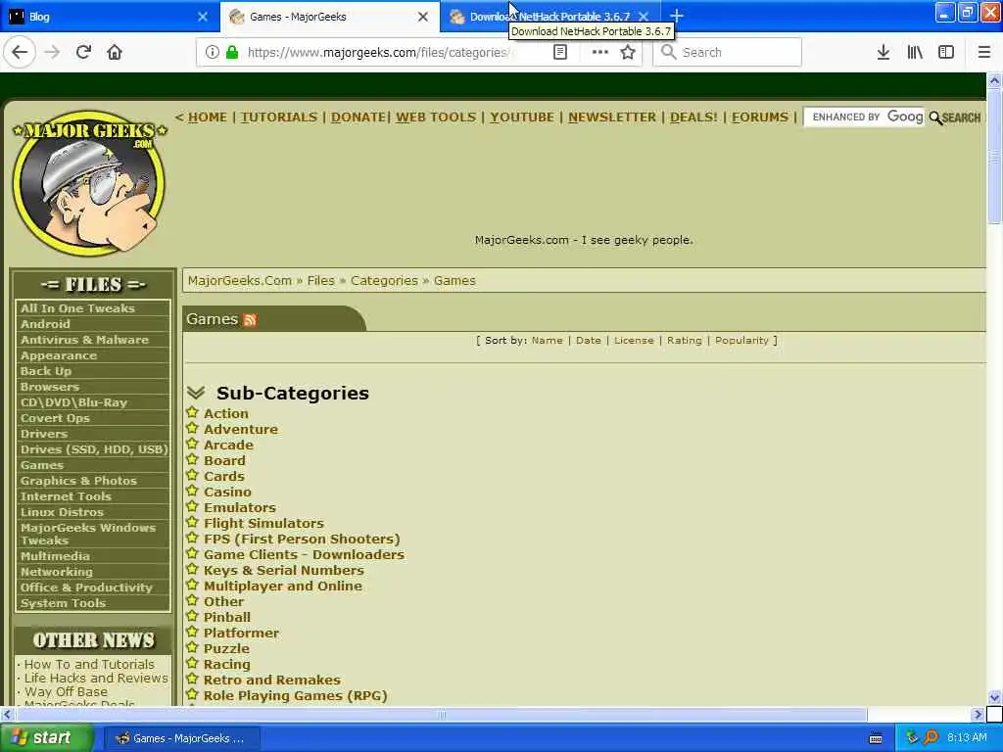This screenshot has height=752, width=1003.
Task: Click the Games RSS feed icon
Action: tap(250, 320)
